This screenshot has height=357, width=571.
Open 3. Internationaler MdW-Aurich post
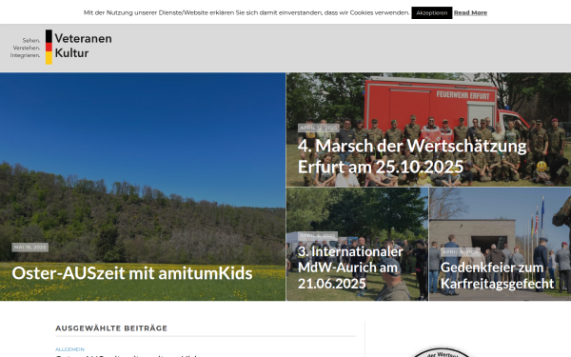point(350,268)
